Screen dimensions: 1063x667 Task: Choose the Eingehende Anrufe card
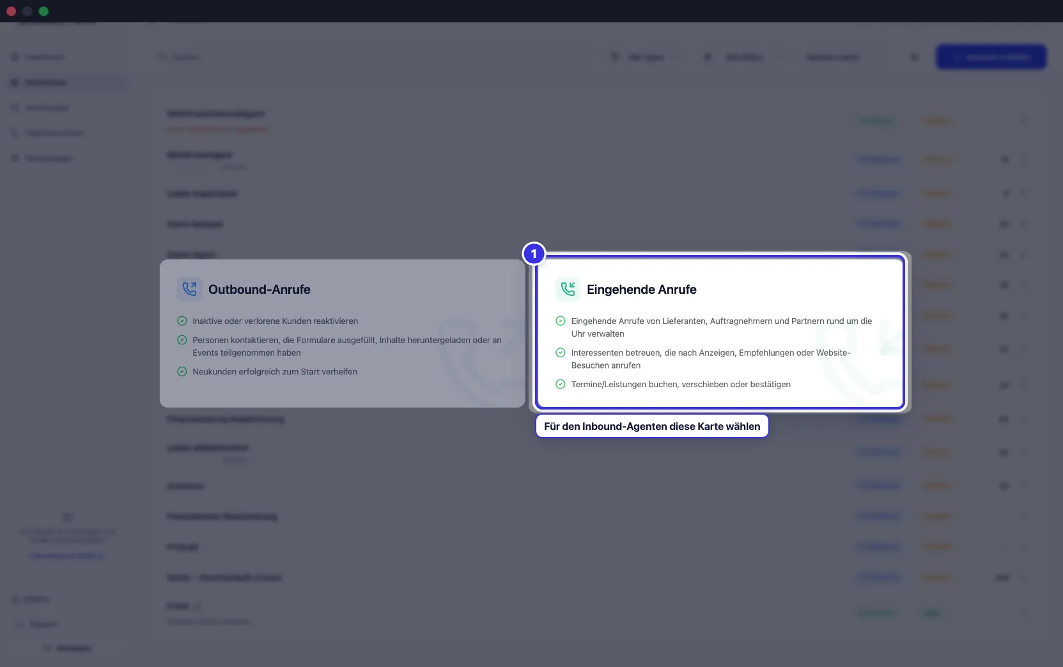[x=720, y=332]
